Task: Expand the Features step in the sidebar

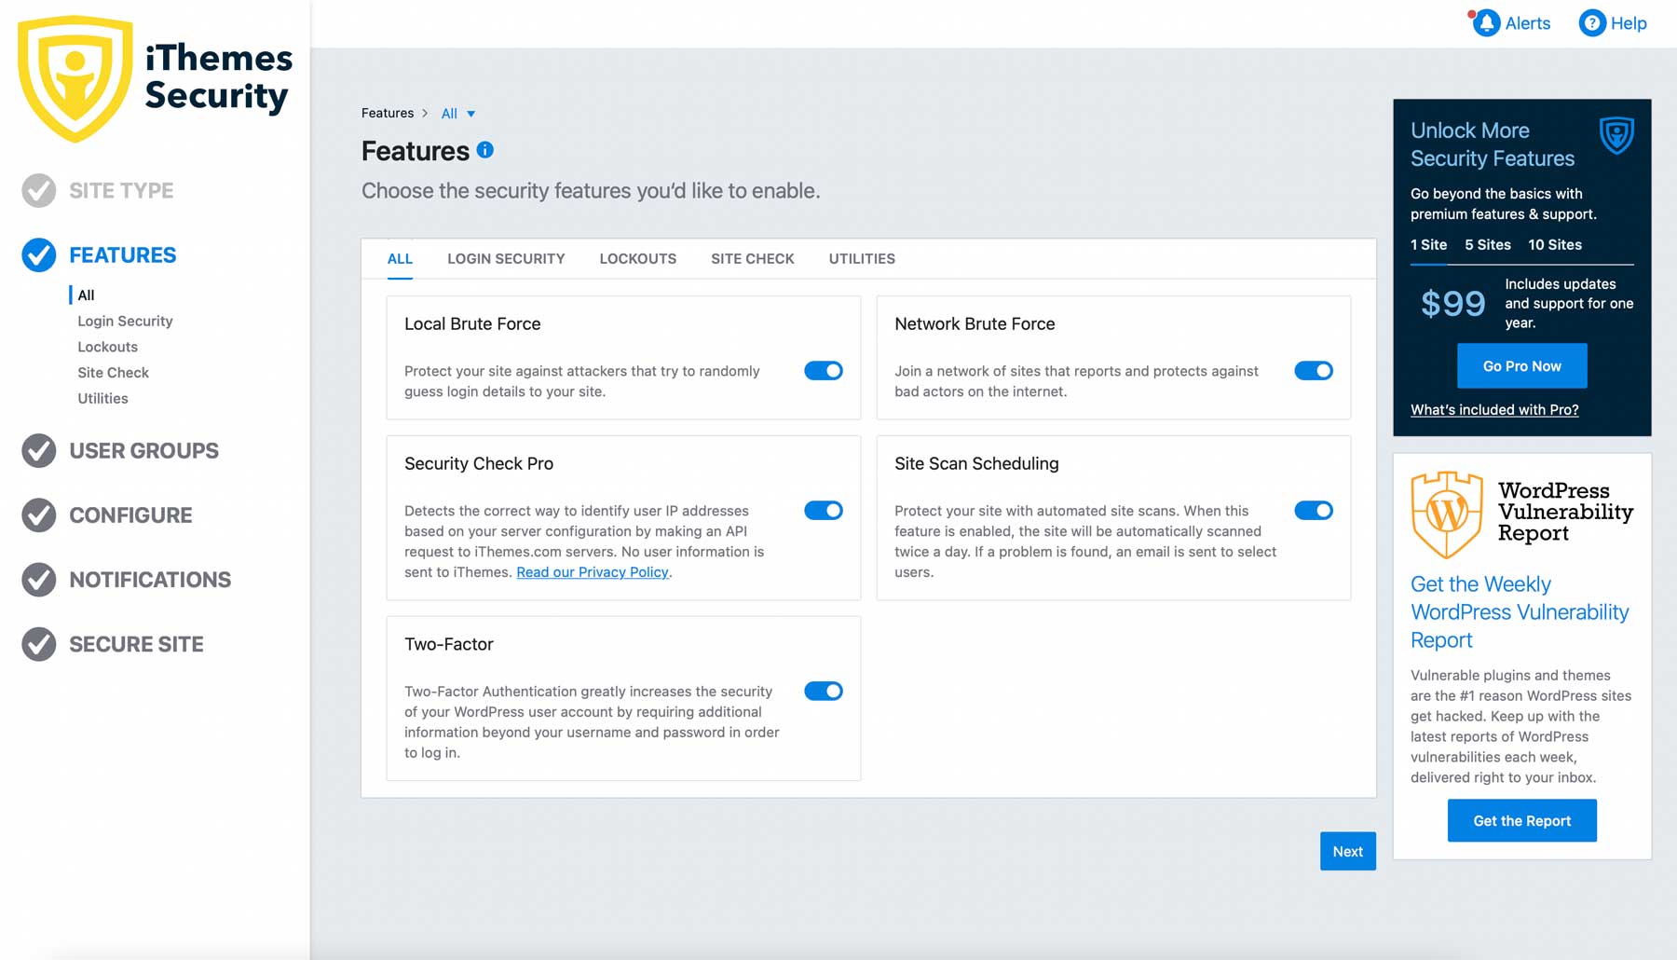Action: click(122, 254)
